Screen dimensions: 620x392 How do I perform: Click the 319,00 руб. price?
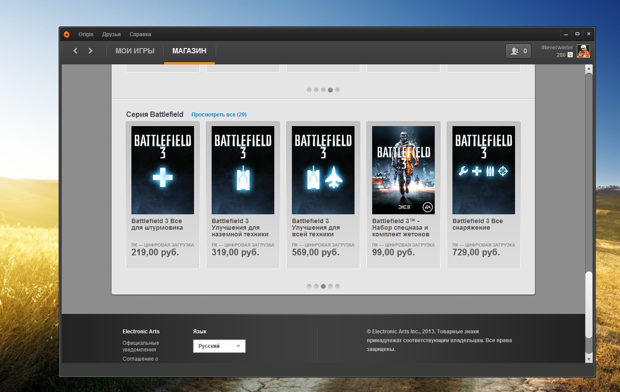235,252
